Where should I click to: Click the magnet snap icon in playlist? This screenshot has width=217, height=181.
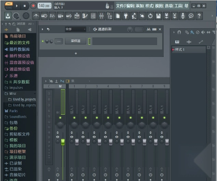(179, 32)
